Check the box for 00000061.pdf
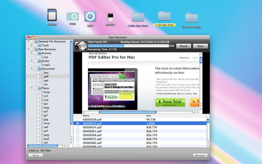262x164 pixels. click(78, 131)
